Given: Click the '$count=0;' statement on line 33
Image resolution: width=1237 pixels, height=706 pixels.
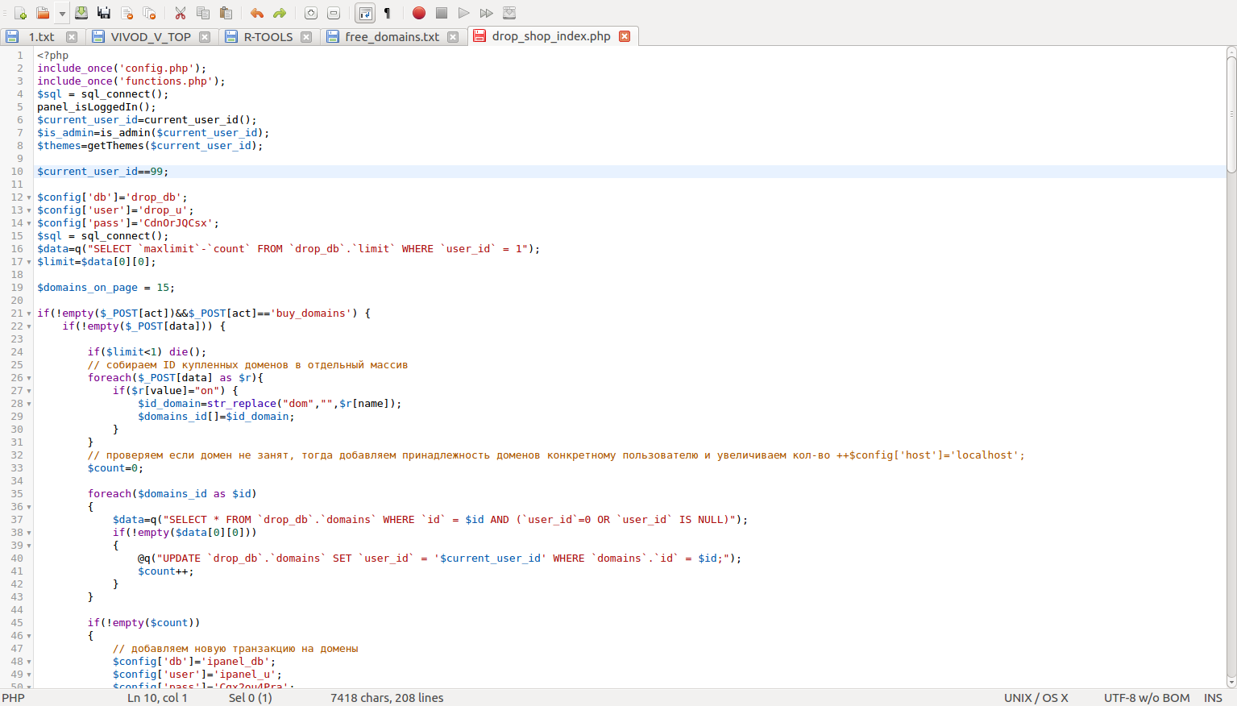Looking at the screenshot, I should [115, 468].
